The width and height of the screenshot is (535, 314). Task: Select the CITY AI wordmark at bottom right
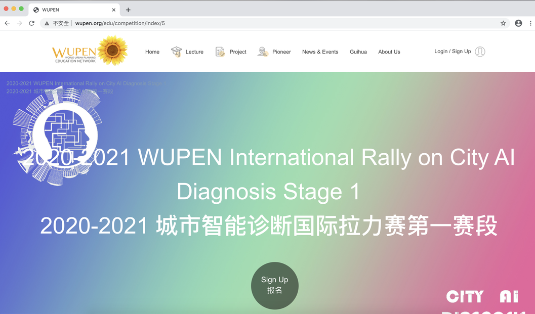[482, 296]
